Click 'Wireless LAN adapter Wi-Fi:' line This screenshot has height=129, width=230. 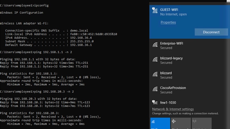pyautogui.click(x=24, y=23)
